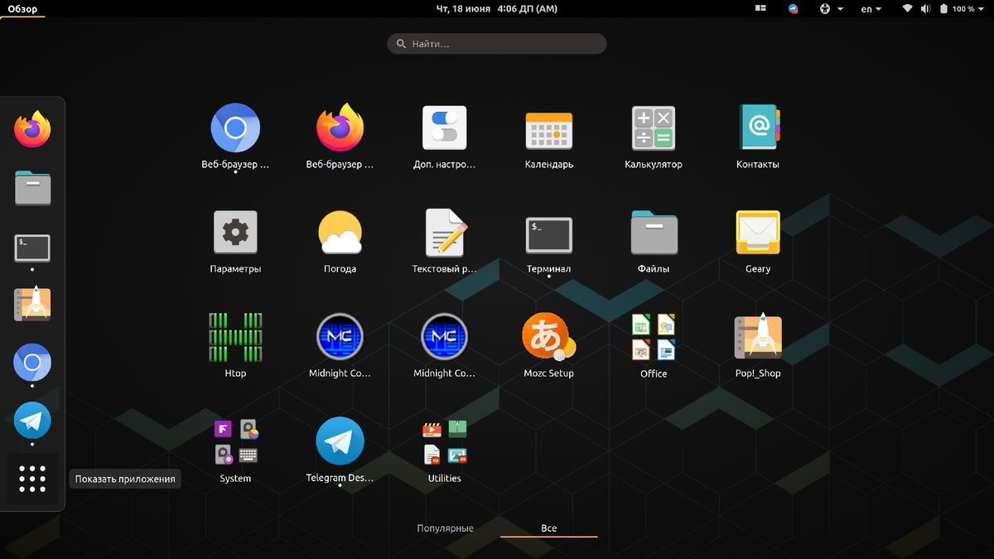Switch to the Популярные tab

pyautogui.click(x=446, y=528)
